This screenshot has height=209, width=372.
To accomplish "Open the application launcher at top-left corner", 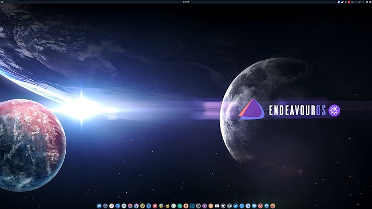I will 2,2.
